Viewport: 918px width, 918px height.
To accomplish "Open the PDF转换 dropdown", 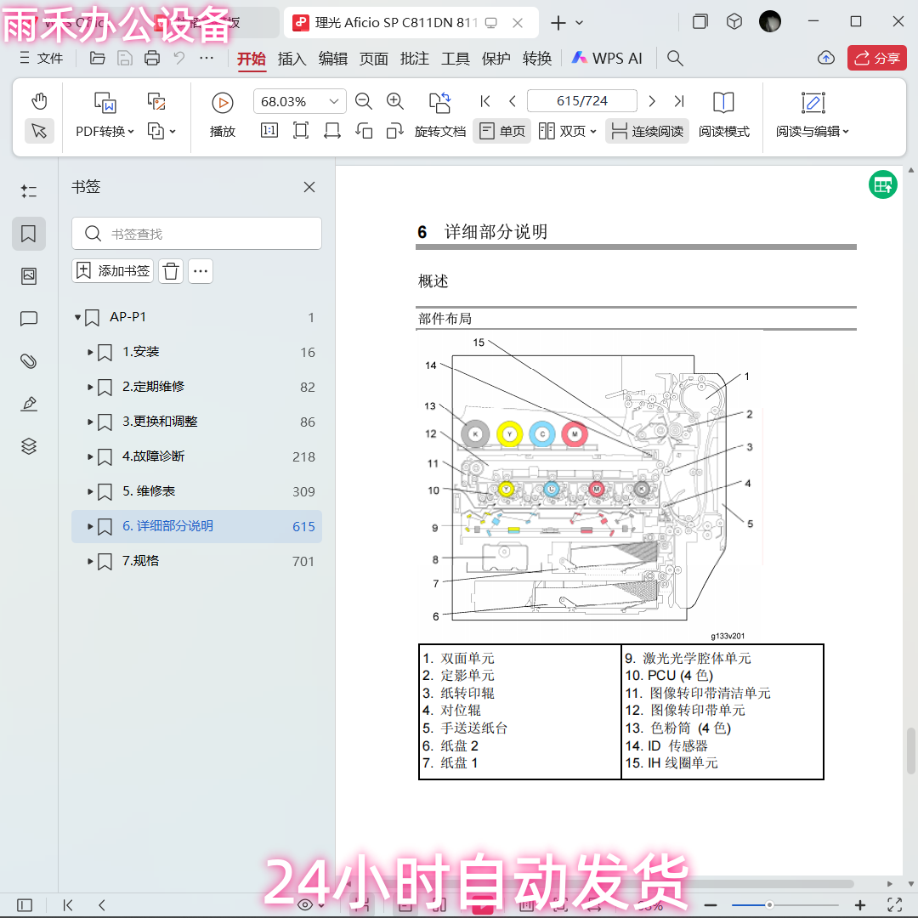I will 105,131.
